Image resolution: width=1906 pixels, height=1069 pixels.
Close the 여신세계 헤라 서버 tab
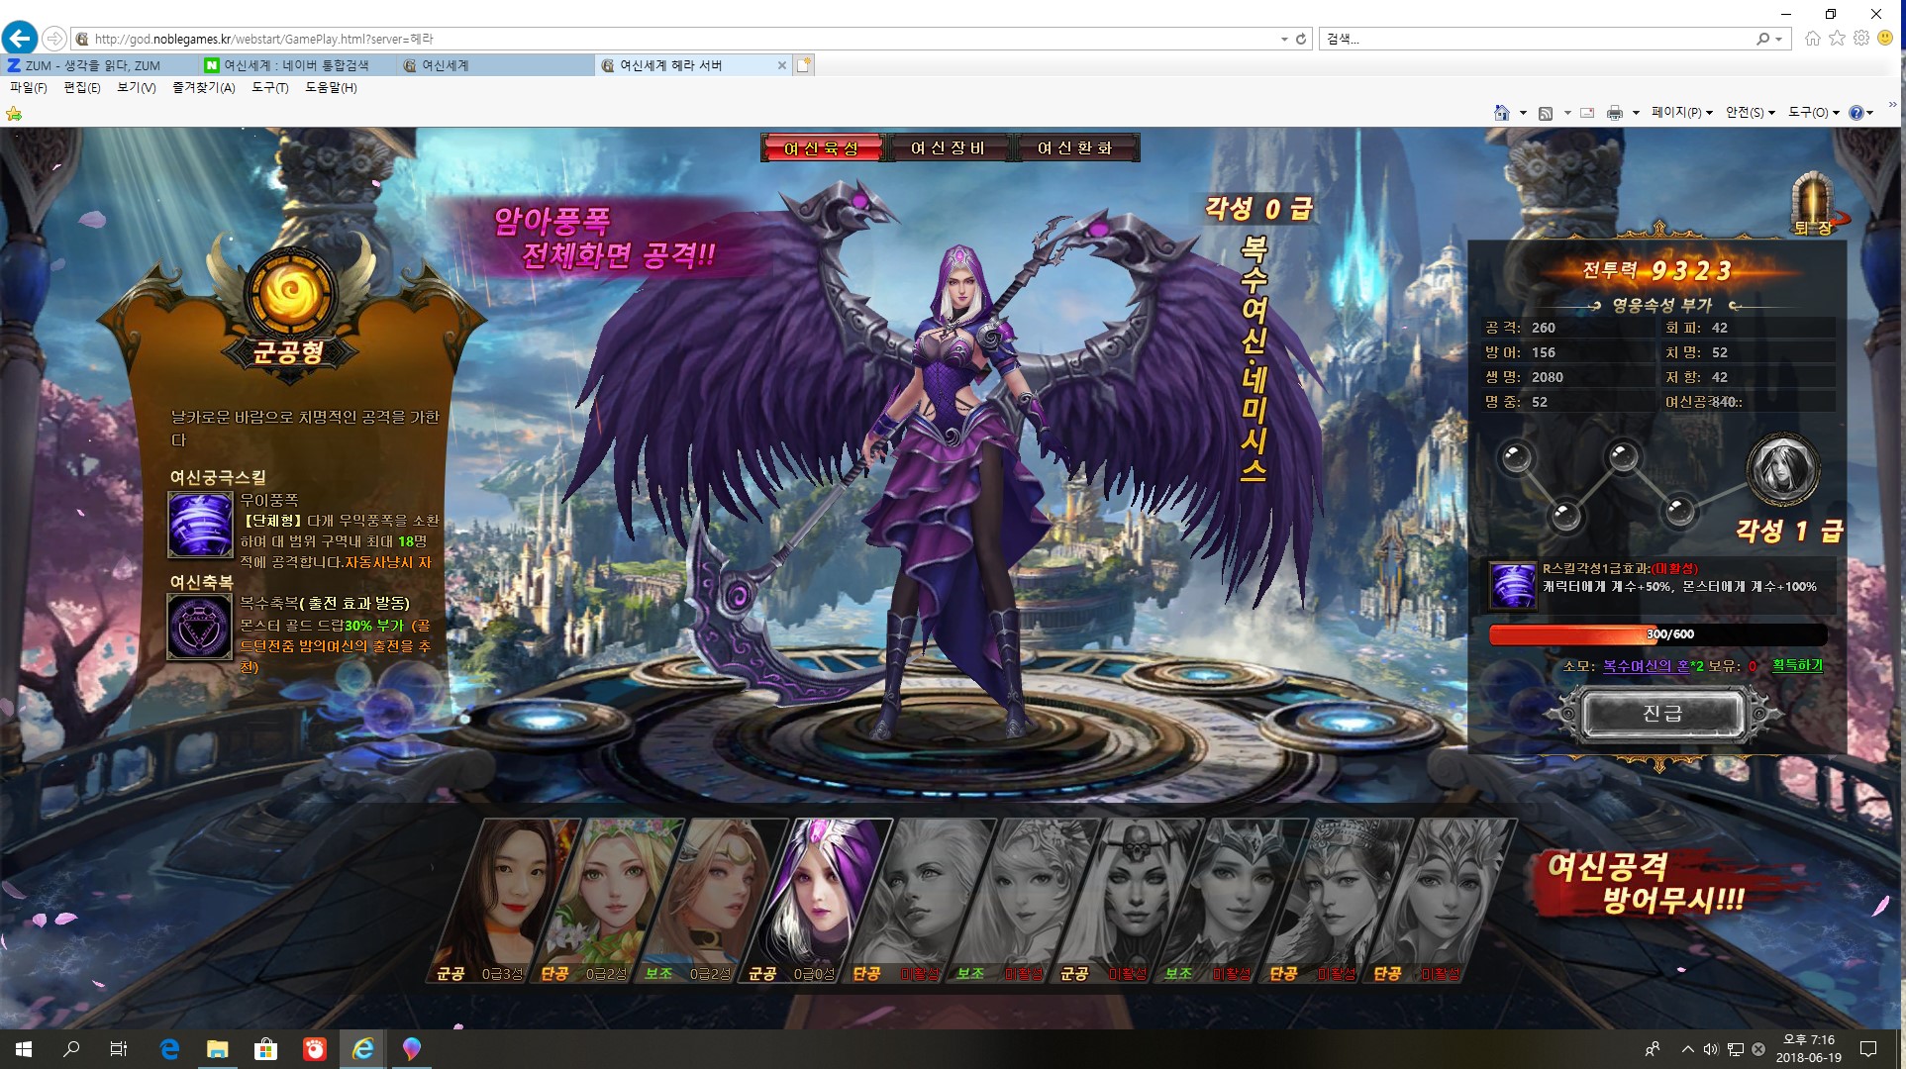(x=782, y=65)
